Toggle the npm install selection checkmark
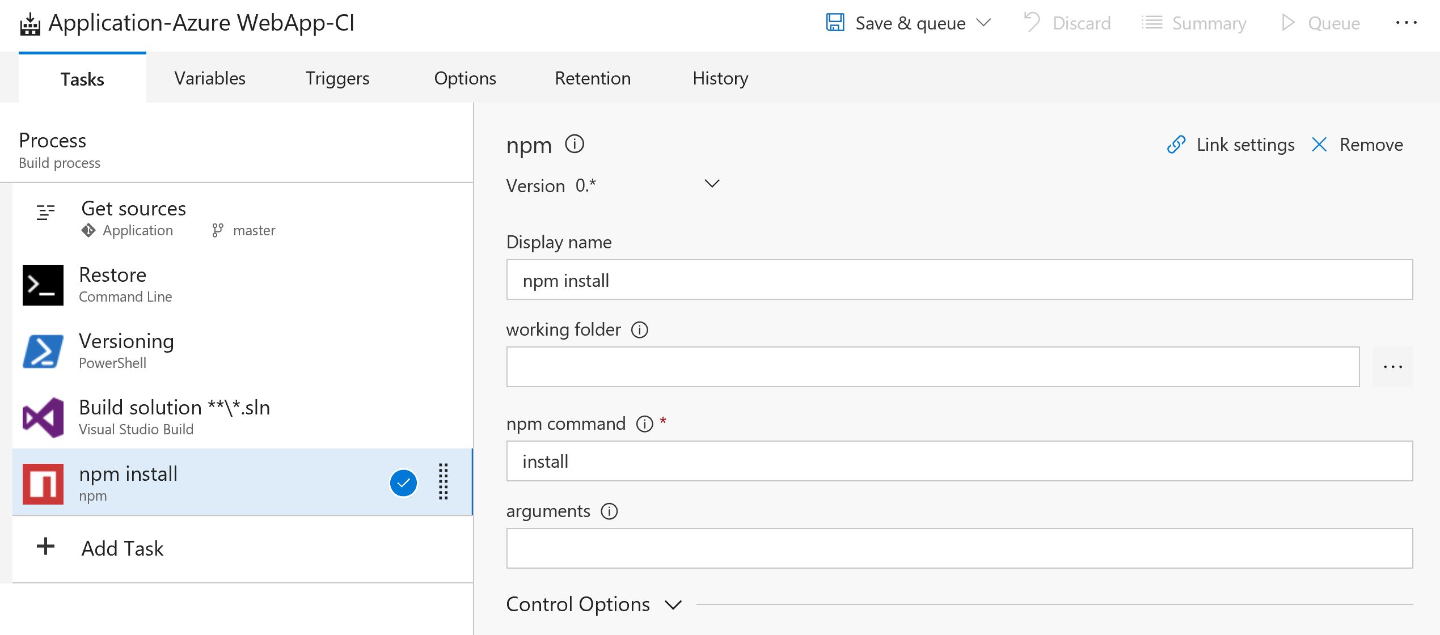 point(403,483)
